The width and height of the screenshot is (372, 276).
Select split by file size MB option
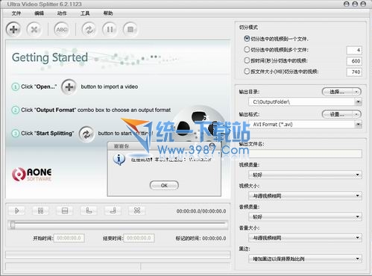pyautogui.click(x=247, y=72)
